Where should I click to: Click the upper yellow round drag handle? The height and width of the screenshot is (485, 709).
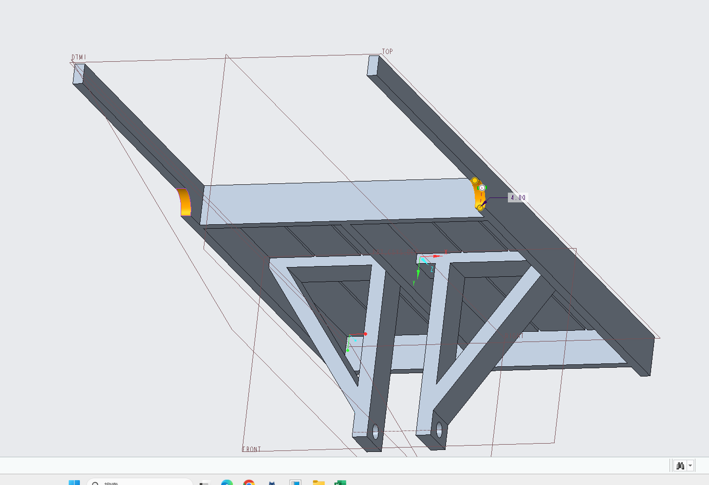(475, 180)
